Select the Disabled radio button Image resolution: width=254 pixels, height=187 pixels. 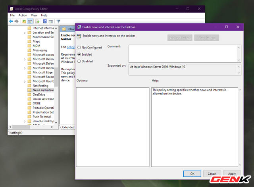79,61
